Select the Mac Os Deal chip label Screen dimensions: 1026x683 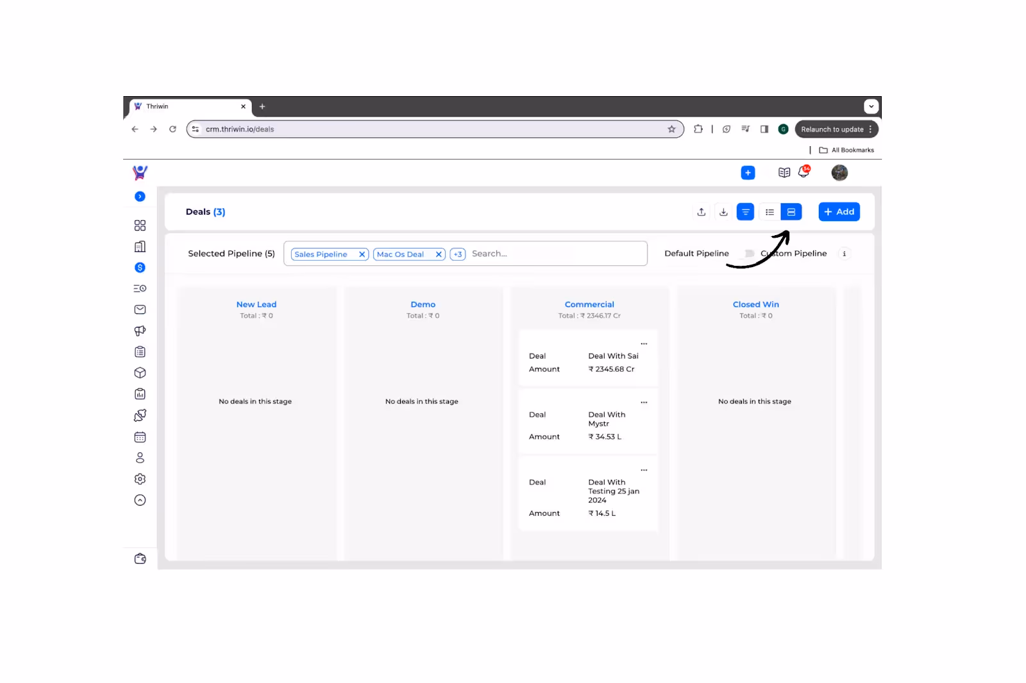tap(400, 254)
